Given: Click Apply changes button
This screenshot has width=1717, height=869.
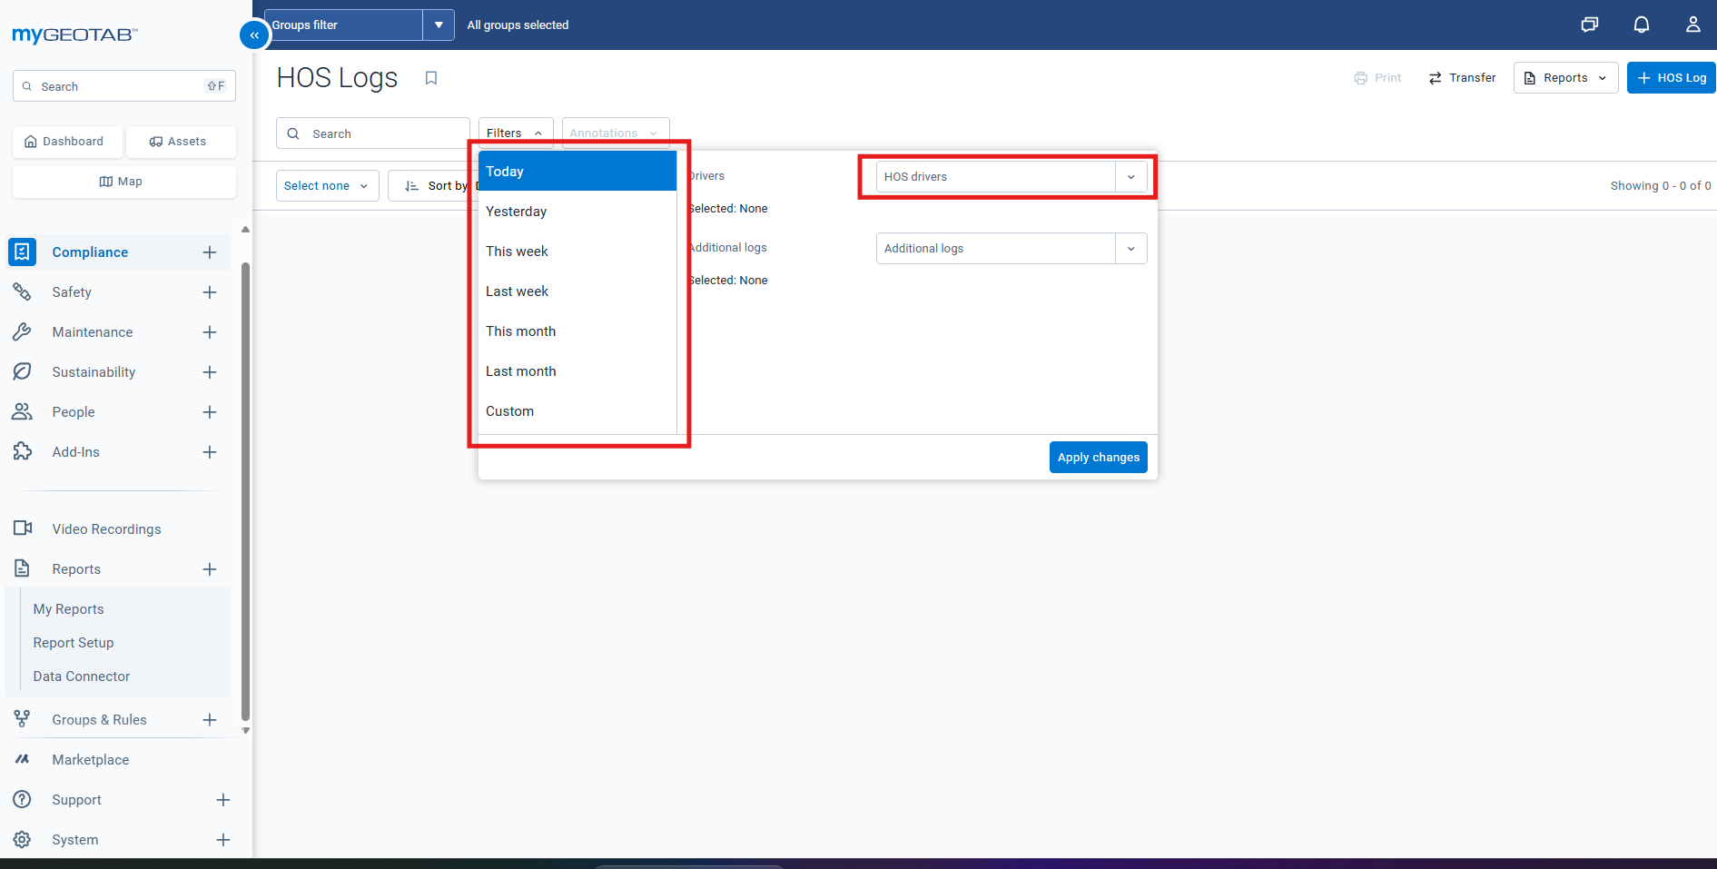Looking at the screenshot, I should pyautogui.click(x=1098, y=457).
